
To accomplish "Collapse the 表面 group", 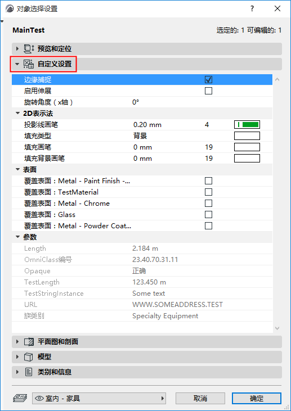I will (17, 170).
